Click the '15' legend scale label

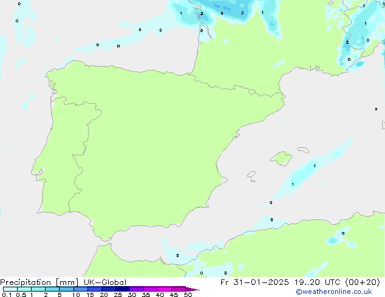90,295
